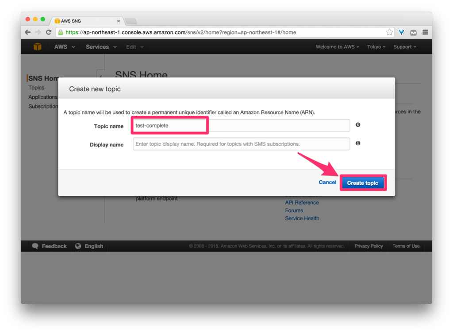453x334 pixels.
Task: Click the Topic name label
Action: point(109,126)
